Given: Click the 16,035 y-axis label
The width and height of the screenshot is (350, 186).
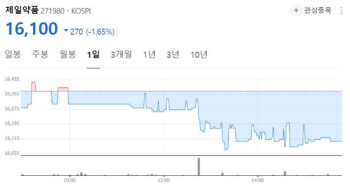Looking at the screenshot, I should (x=12, y=153).
